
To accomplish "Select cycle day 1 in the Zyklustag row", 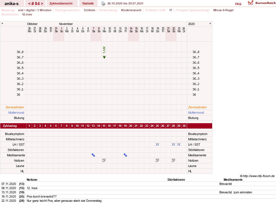I will (x=29, y=126).
